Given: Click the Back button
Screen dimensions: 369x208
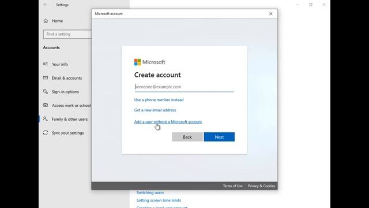Looking at the screenshot, I should point(187,137).
